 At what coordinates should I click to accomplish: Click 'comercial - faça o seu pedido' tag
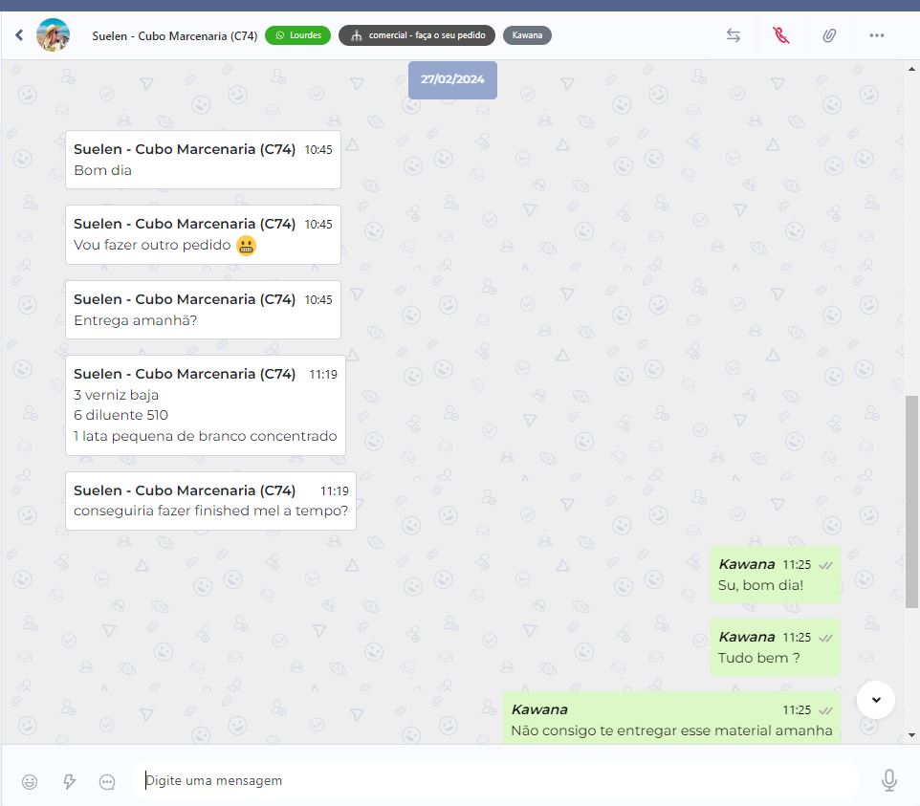click(417, 35)
